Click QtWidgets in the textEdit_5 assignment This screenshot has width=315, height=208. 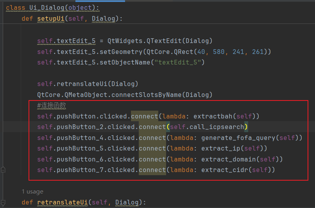pyautogui.click(x=125, y=41)
